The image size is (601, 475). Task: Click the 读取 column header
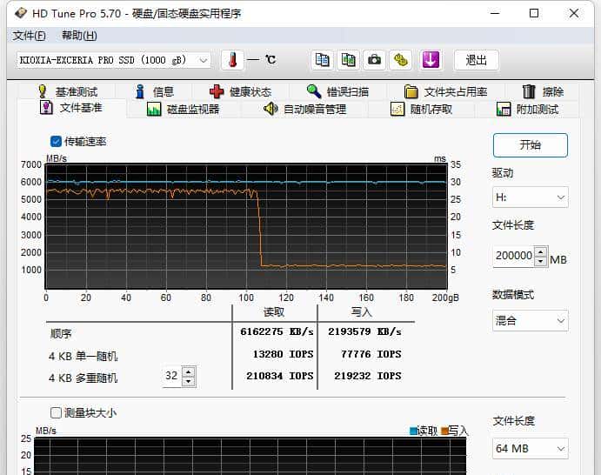point(274,312)
